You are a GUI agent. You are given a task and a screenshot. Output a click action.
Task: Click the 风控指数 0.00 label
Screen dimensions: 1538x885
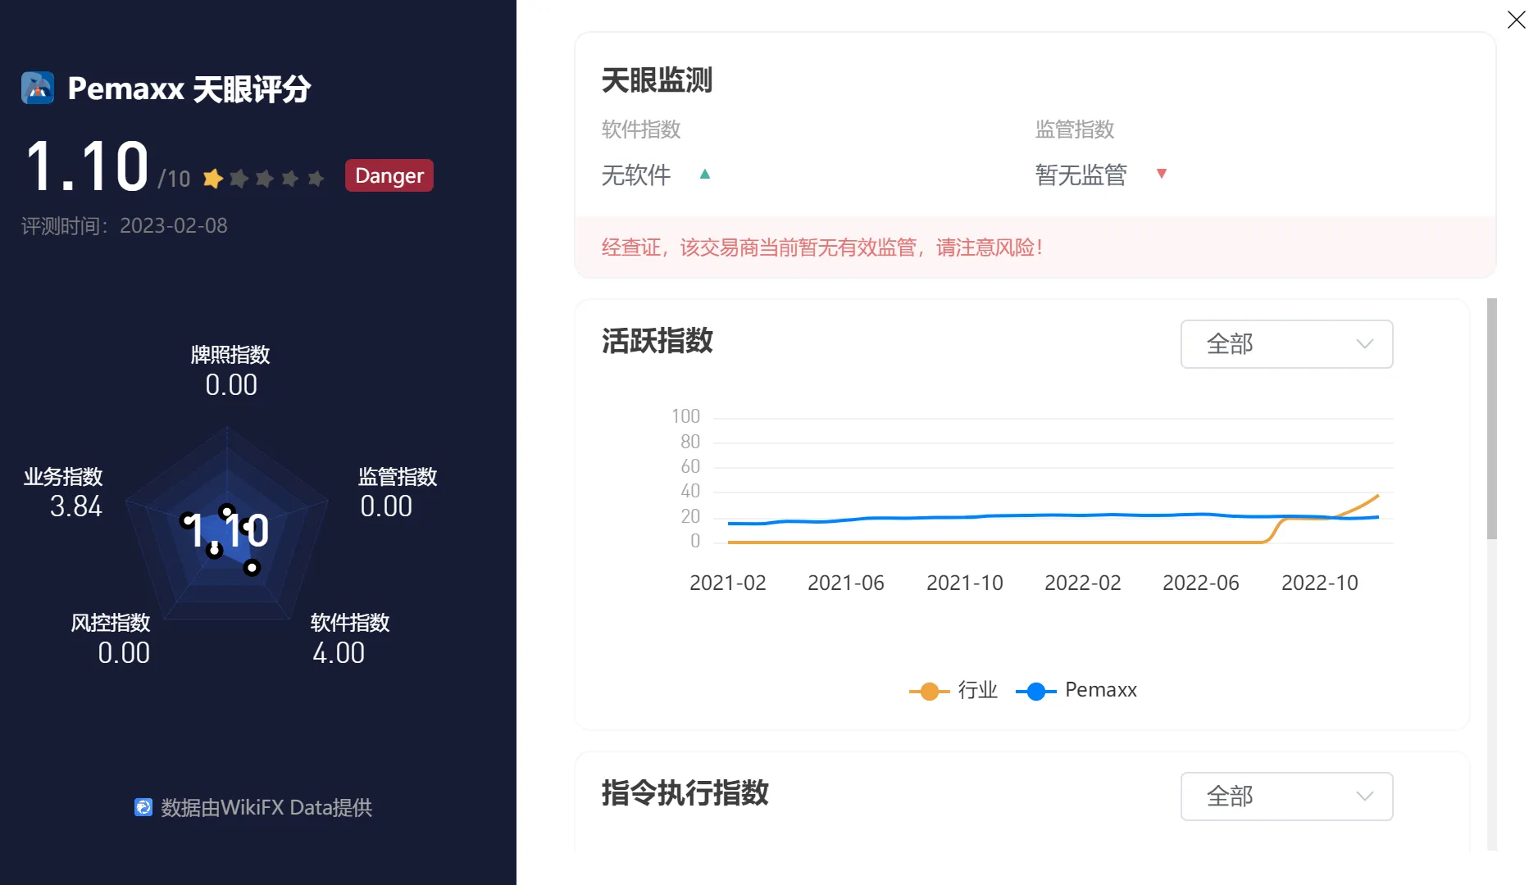tap(111, 638)
